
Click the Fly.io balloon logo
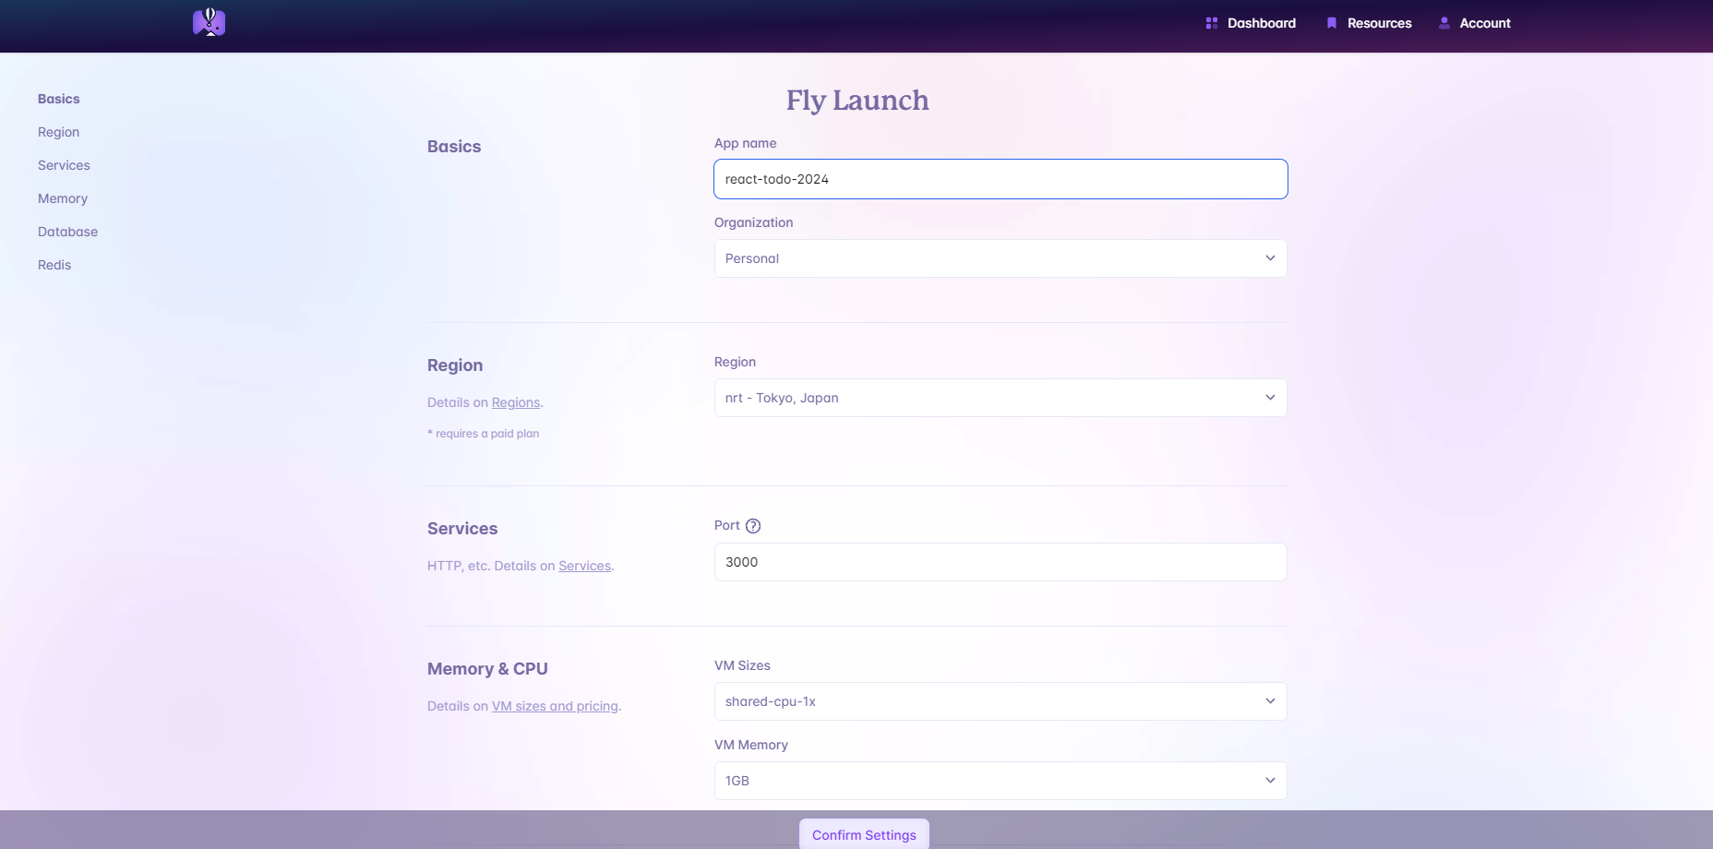click(210, 22)
